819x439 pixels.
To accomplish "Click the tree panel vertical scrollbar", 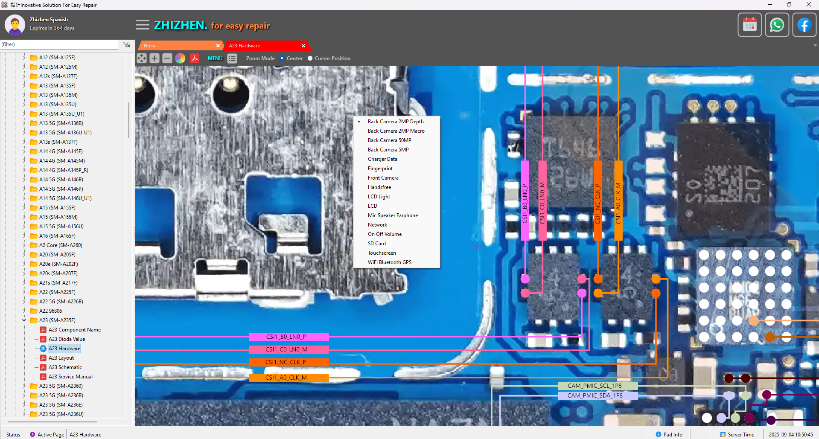I will (x=128, y=120).
